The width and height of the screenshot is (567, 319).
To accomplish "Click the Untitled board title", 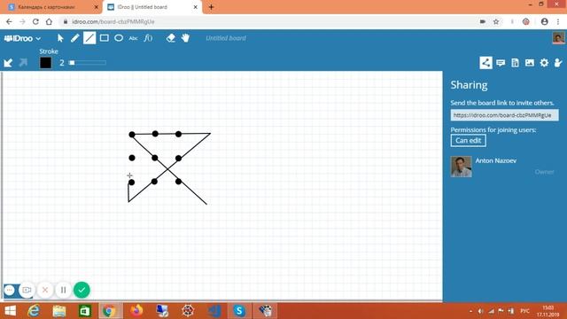I will [226, 38].
